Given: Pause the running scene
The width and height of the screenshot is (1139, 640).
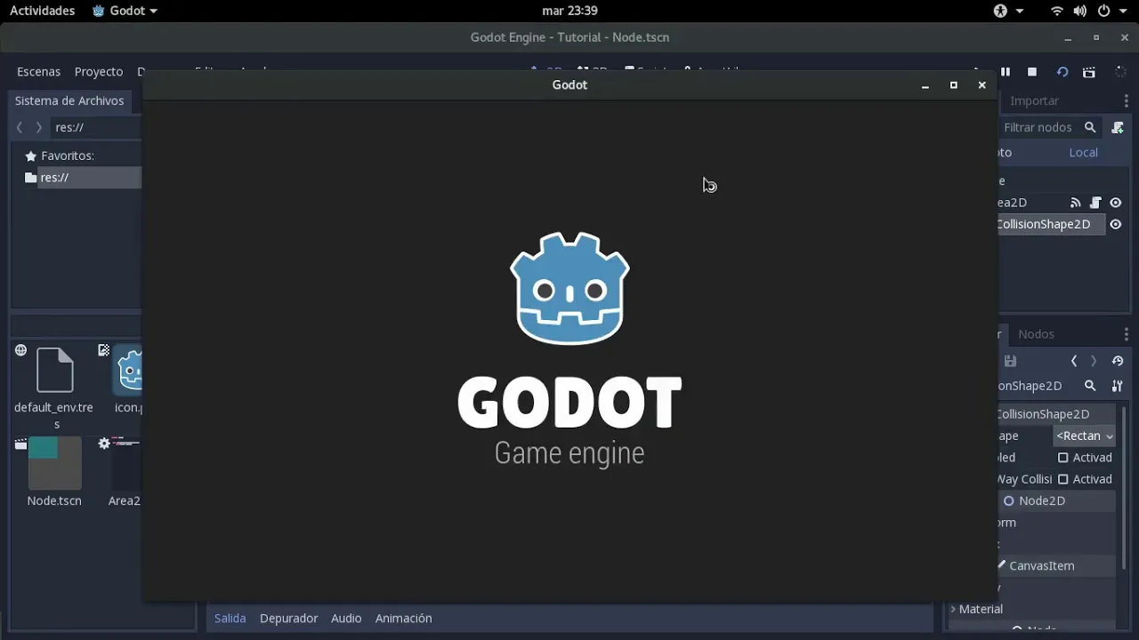Looking at the screenshot, I should [1006, 72].
